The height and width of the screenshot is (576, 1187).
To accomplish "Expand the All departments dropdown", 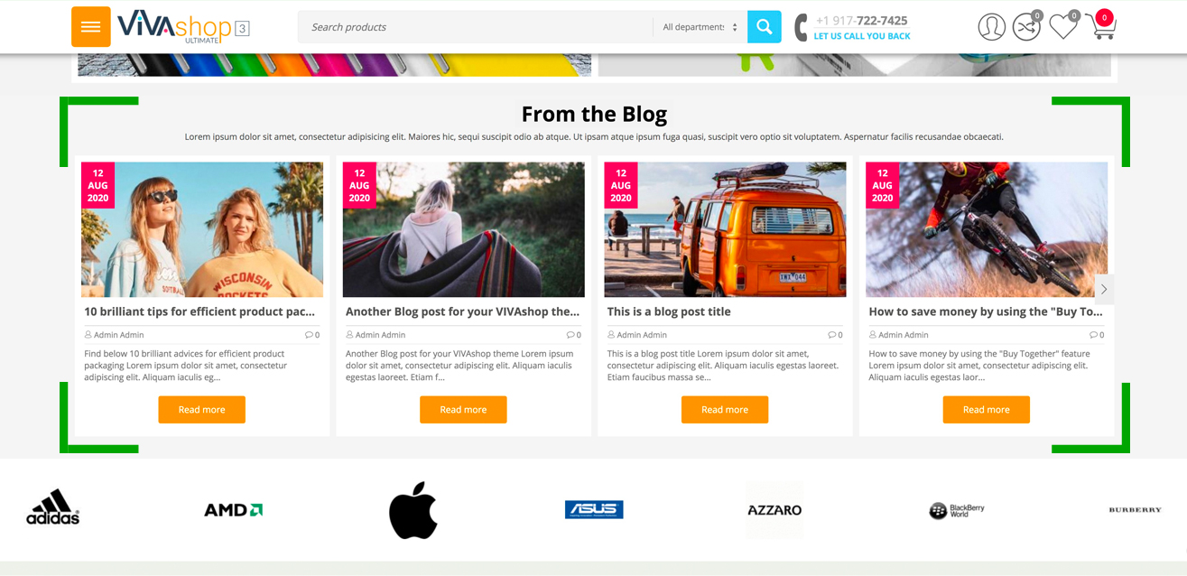I will [700, 27].
